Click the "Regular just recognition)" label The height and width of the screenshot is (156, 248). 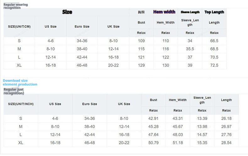coord(13,91)
